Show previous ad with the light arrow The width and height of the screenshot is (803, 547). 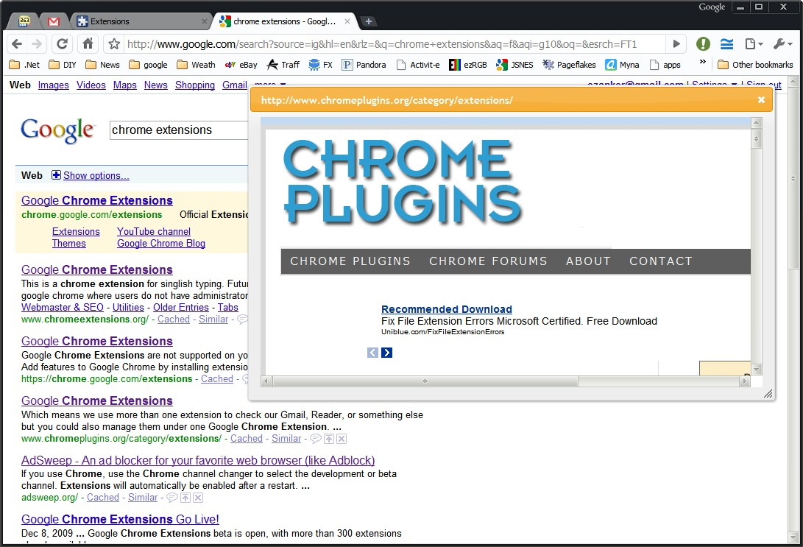click(373, 353)
